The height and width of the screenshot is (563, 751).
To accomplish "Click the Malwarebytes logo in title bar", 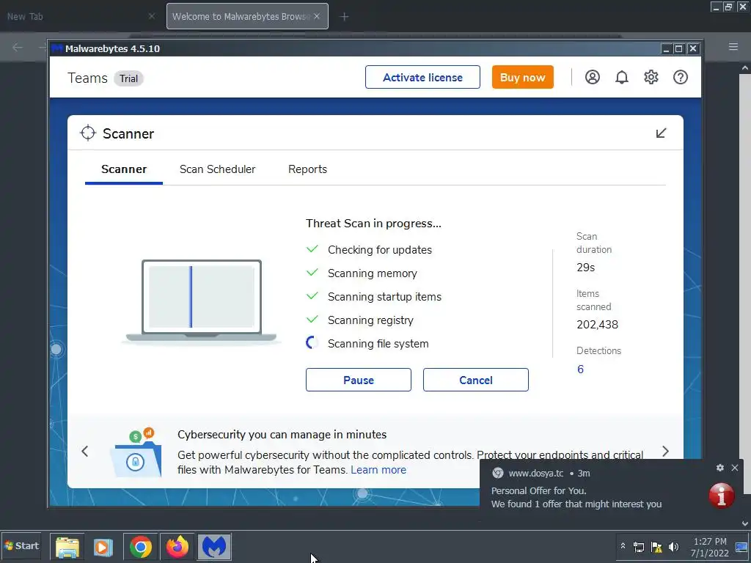I will point(57,48).
